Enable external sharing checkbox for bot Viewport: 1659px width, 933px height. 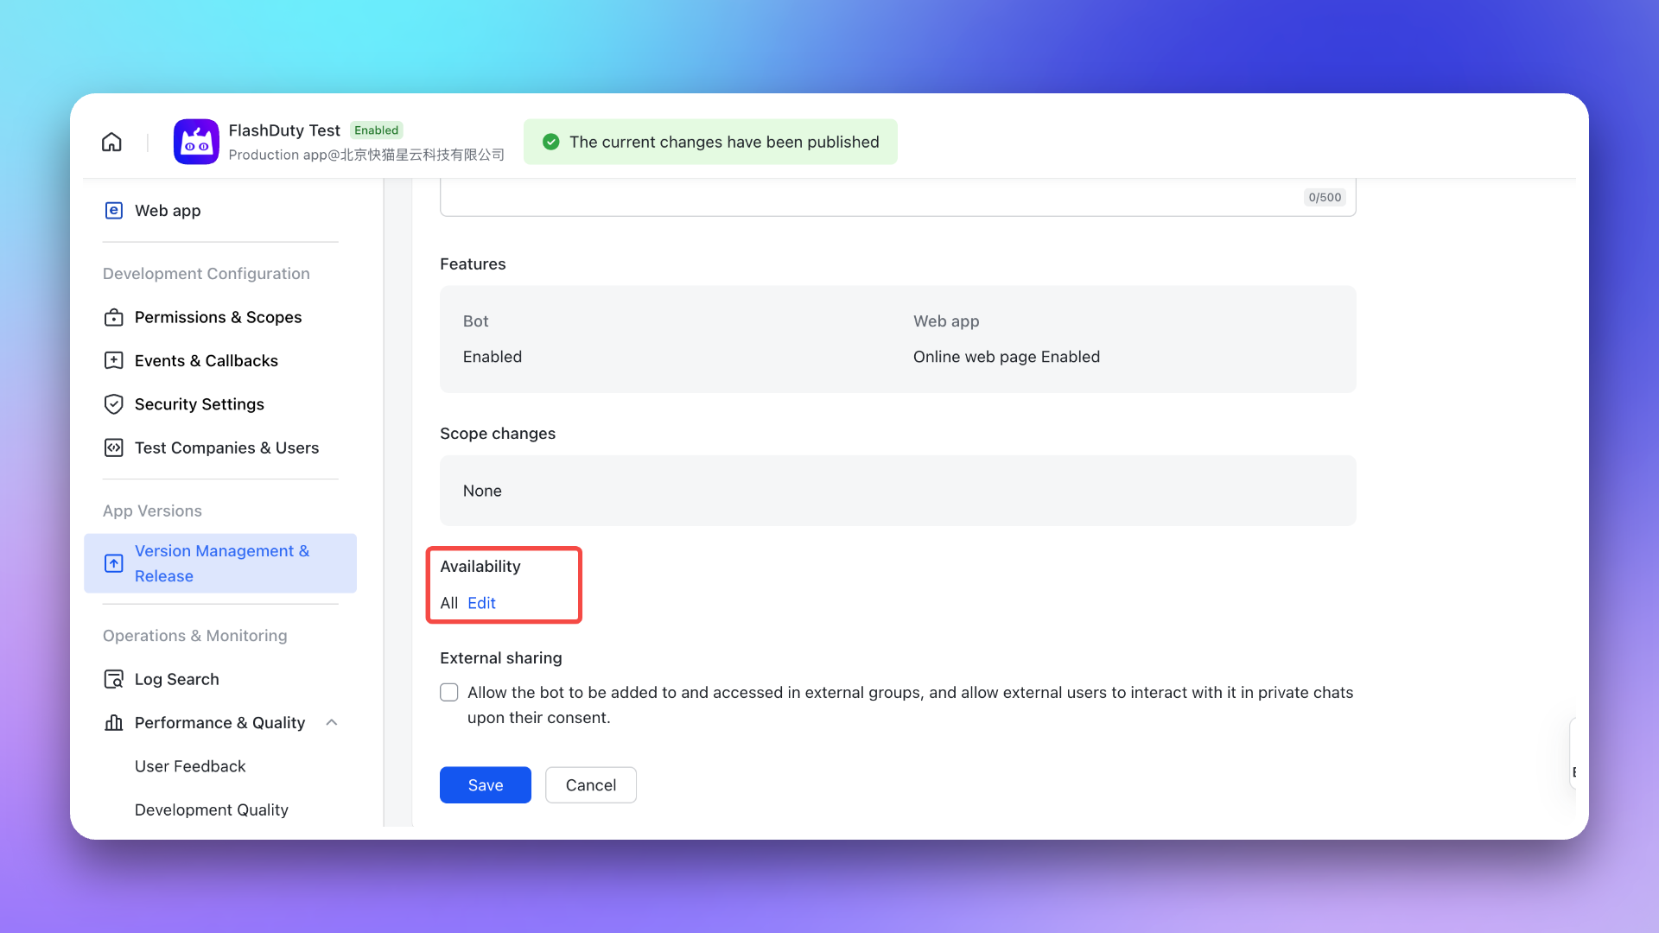tap(449, 693)
